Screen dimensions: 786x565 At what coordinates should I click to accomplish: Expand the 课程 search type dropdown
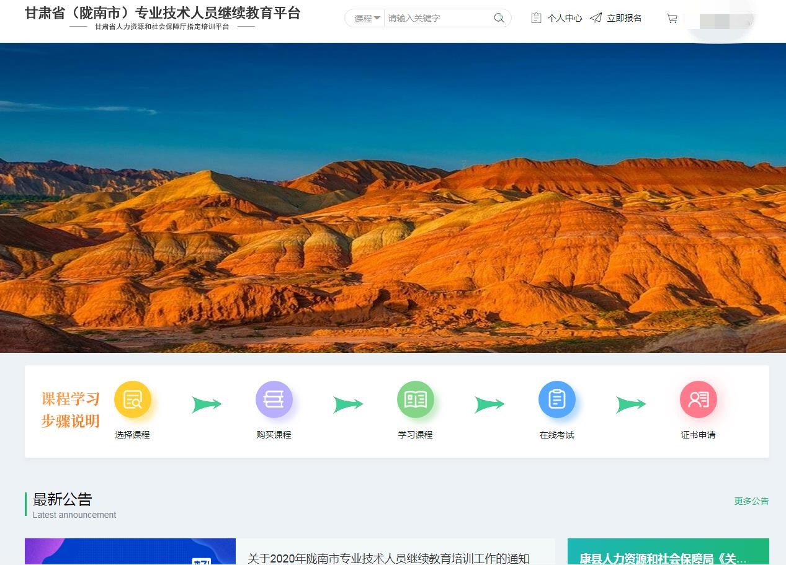(x=367, y=19)
